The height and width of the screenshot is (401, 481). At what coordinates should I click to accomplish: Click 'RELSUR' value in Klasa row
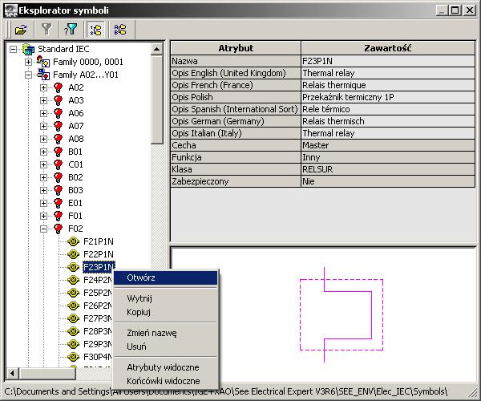(x=388, y=169)
